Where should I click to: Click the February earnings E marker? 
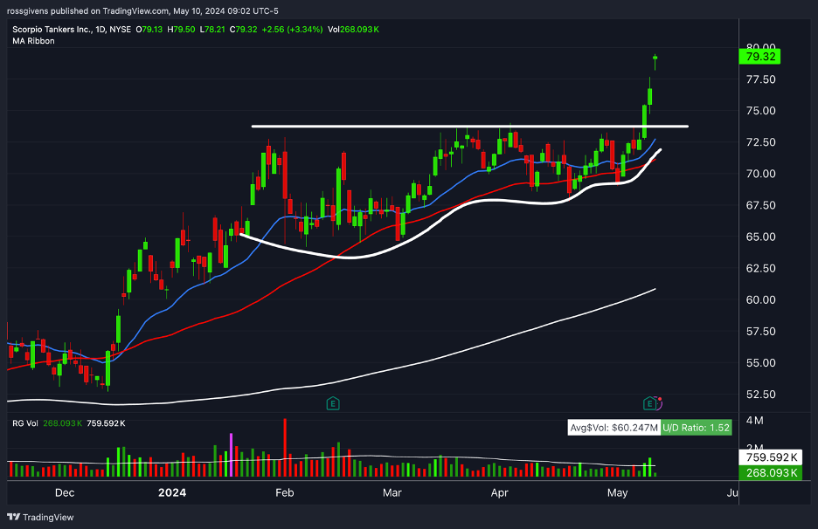click(x=333, y=403)
